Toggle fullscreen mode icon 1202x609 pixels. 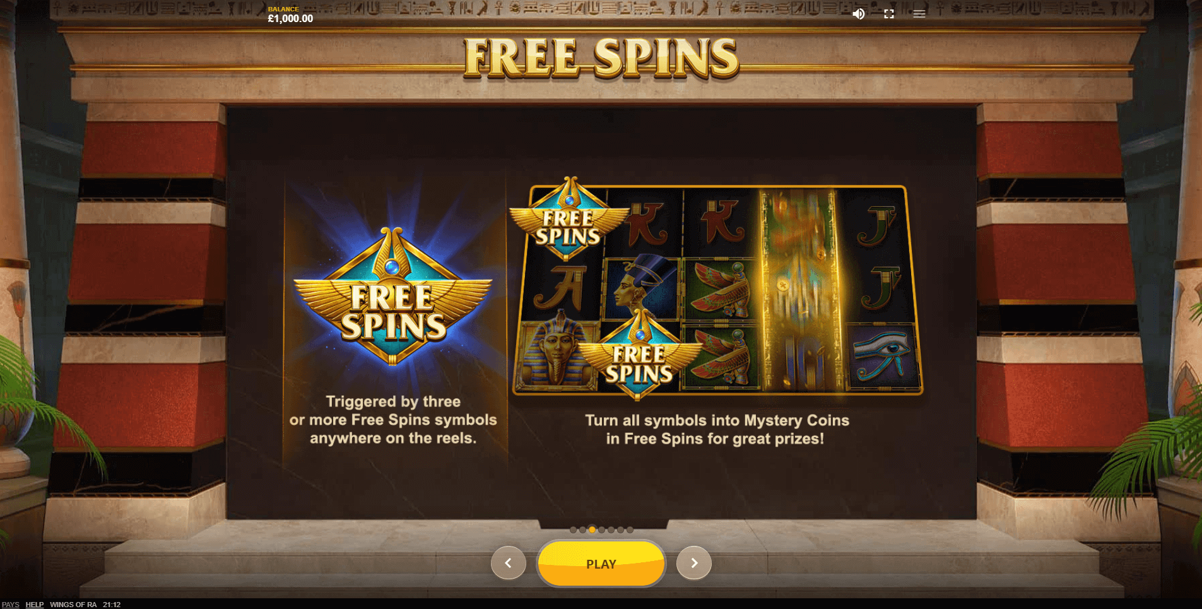click(889, 14)
